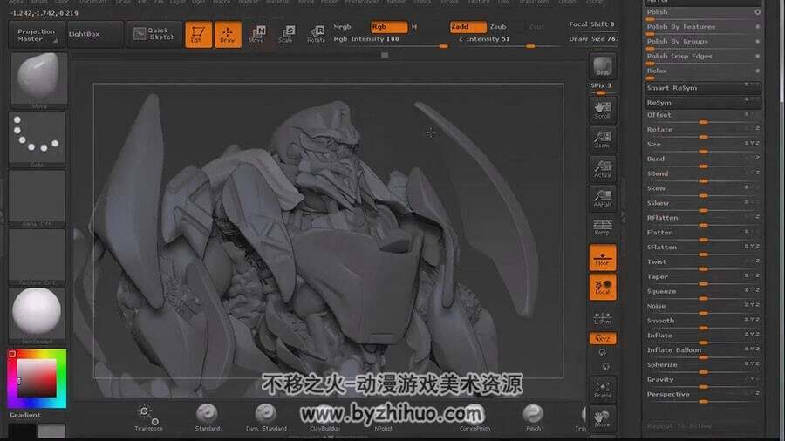Click the Scroll canvas icon
Screen dimensions: 785x441
coord(602,110)
